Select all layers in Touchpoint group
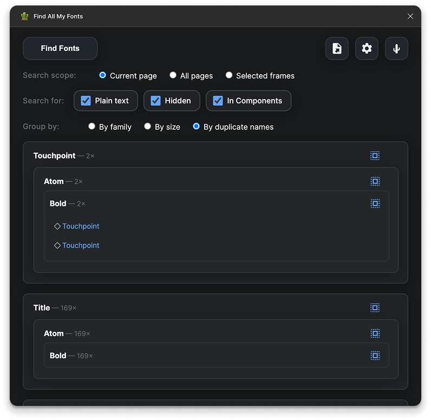This screenshot has height=420, width=431. pos(375,156)
